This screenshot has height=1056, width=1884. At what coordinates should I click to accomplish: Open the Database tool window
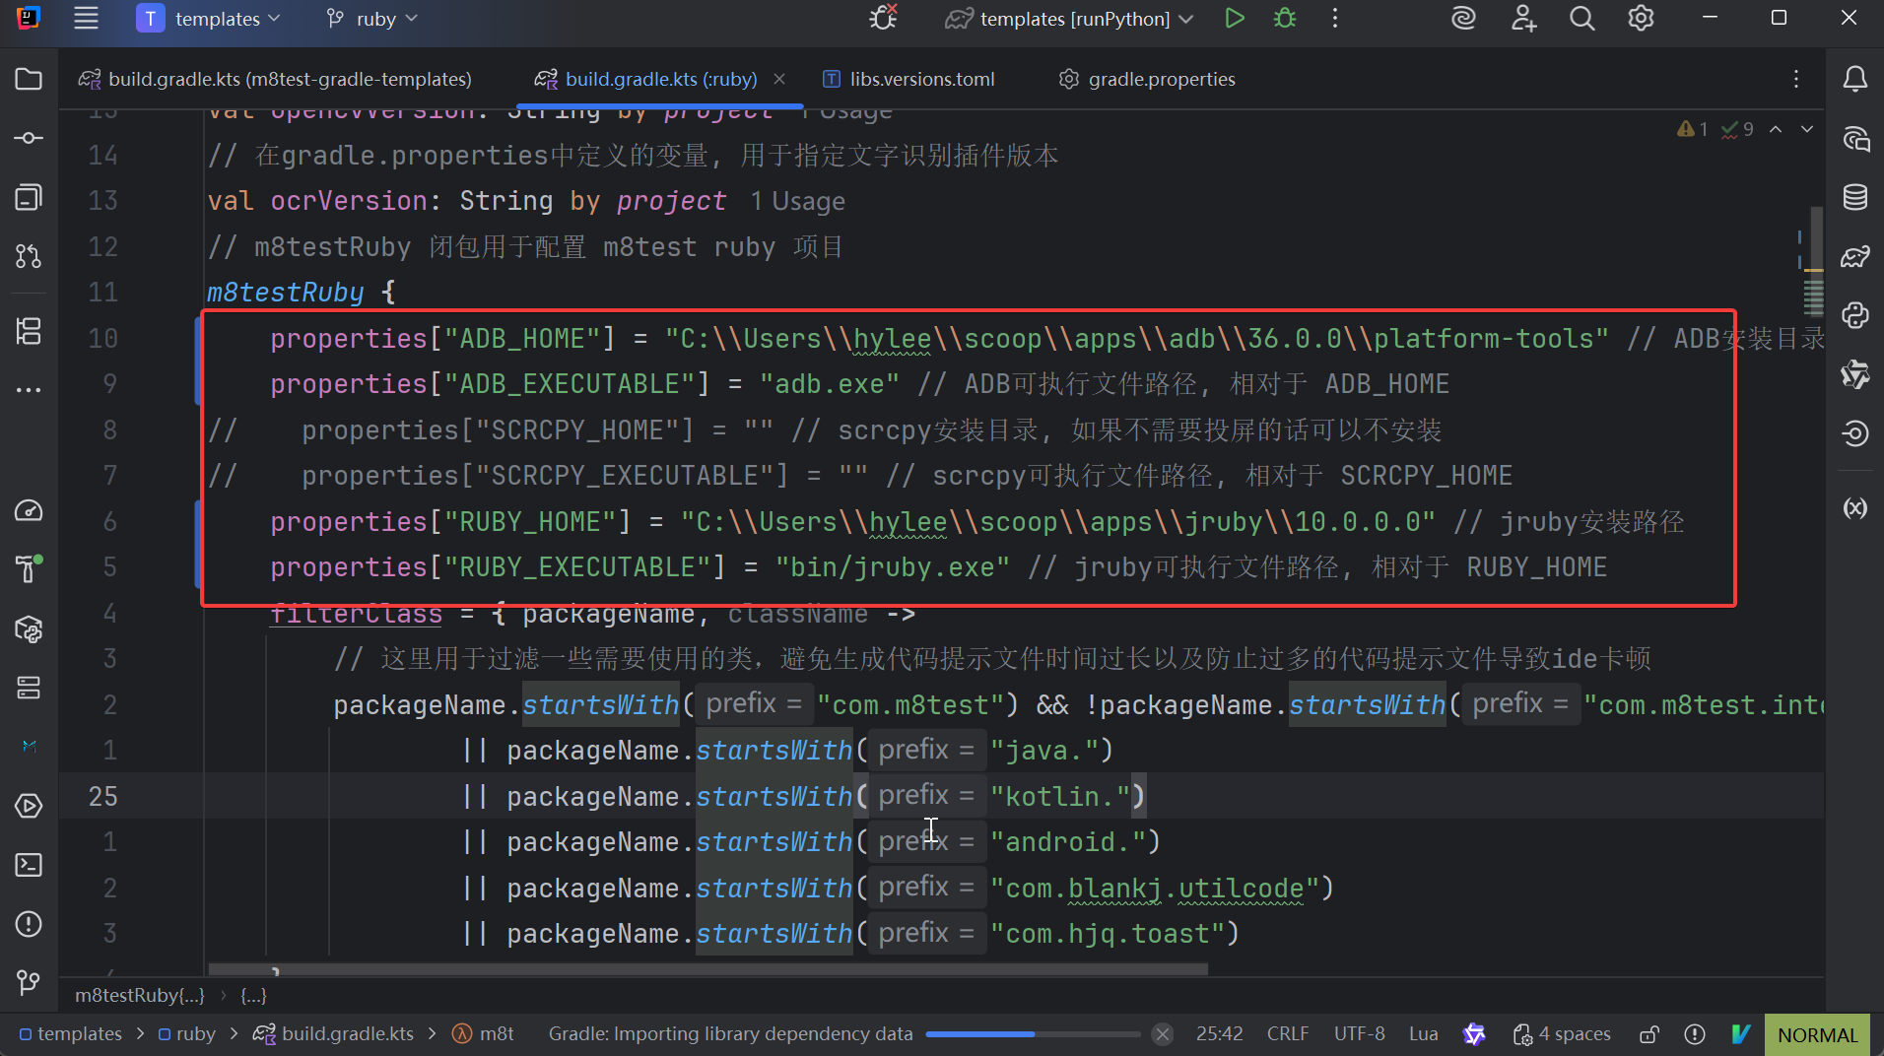(1855, 197)
